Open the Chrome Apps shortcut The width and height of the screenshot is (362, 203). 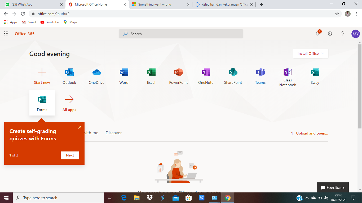coord(11,22)
